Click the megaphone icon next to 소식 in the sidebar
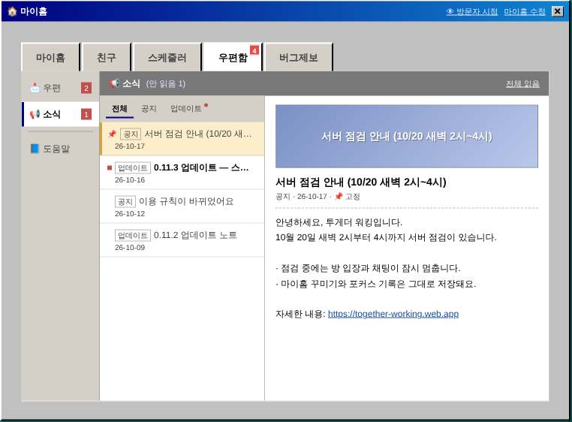This screenshot has height=422, width=572. [35, 114]
